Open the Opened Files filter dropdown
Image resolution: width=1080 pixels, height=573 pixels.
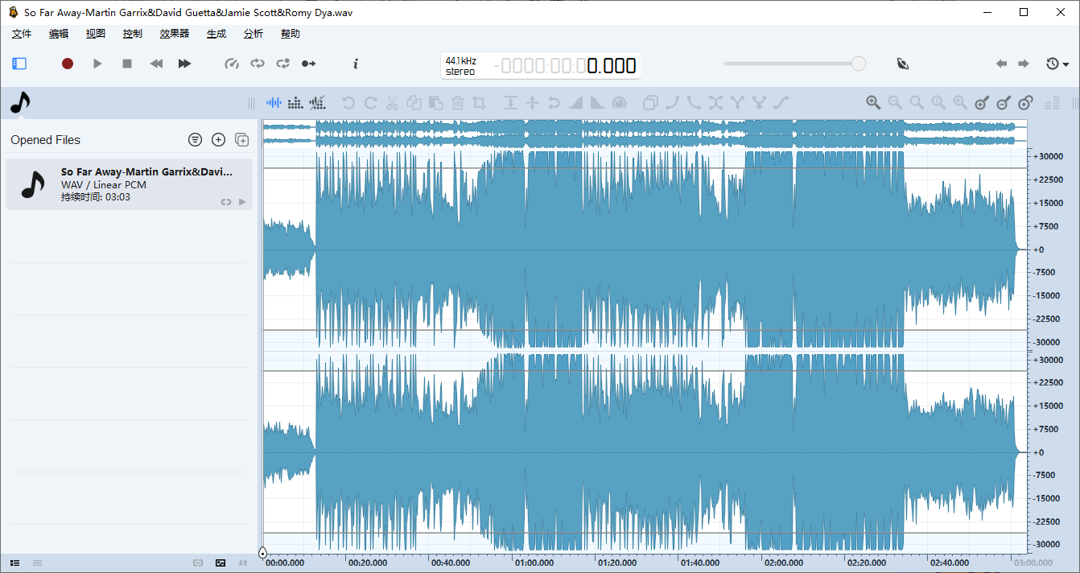coord(195,139)
